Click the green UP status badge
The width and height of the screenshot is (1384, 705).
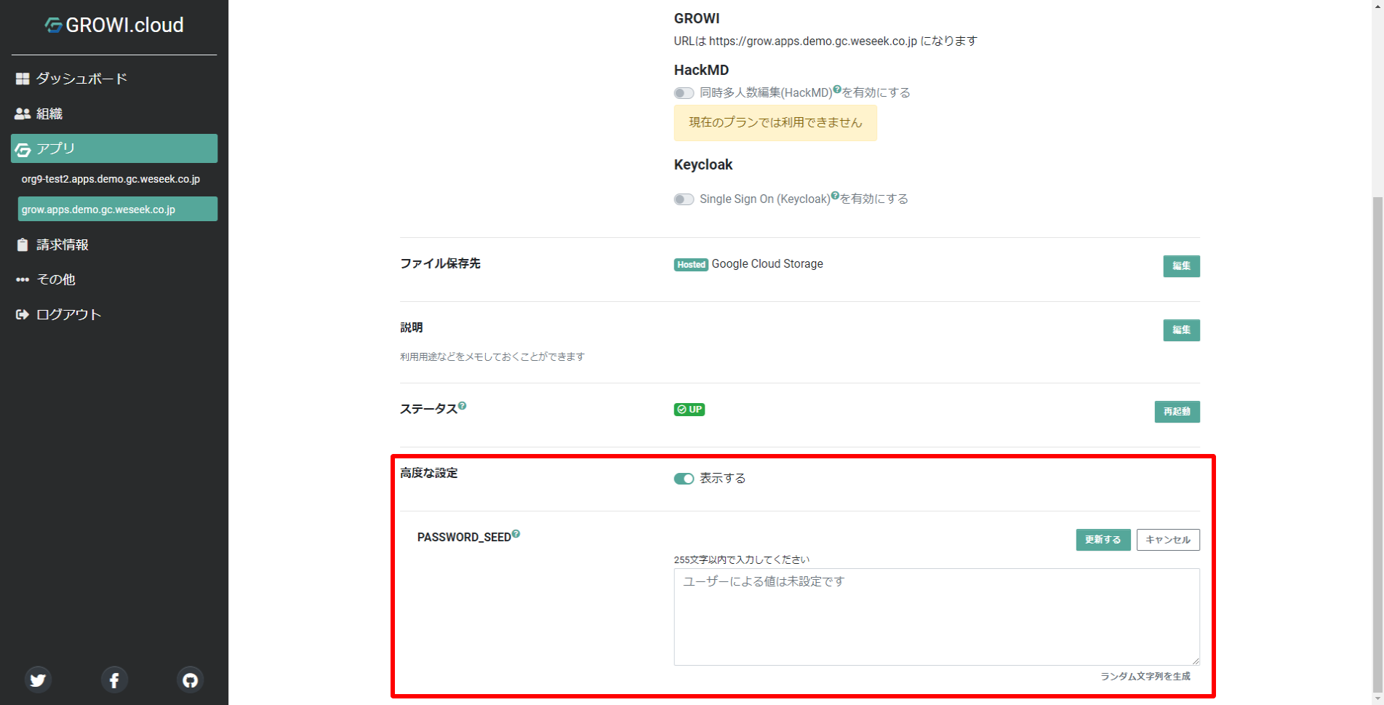[x=689, y=410]
